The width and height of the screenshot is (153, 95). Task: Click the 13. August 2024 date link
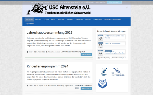[42, 86]
